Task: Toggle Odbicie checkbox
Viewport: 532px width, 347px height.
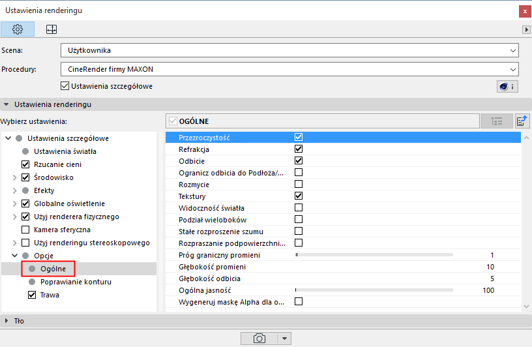Action: pyautogui.click(x=299, y=160)
